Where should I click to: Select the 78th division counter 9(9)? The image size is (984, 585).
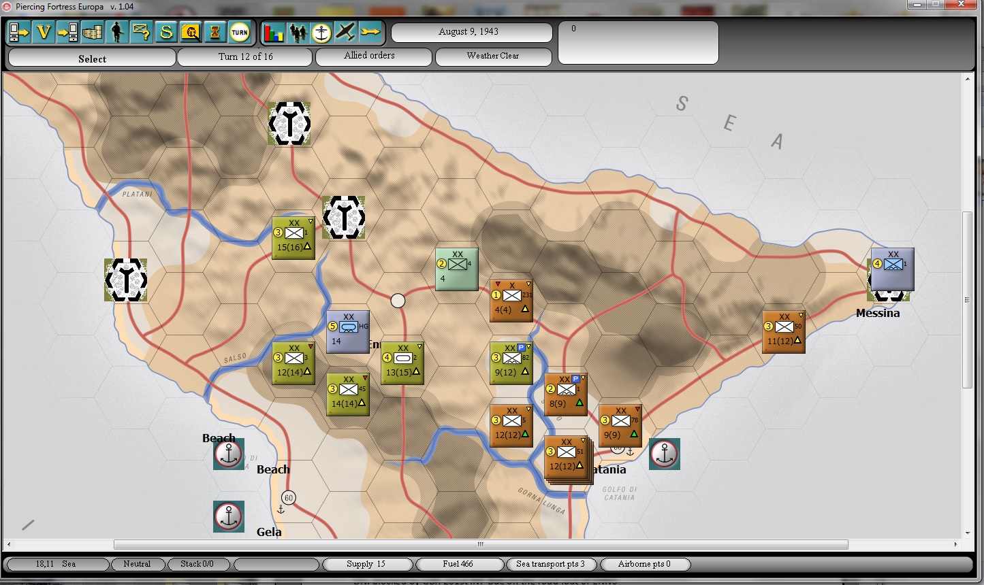tap(620, 426)
